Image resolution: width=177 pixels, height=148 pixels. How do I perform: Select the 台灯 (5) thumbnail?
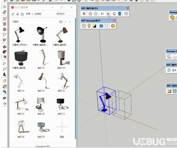tap(22, 104)
